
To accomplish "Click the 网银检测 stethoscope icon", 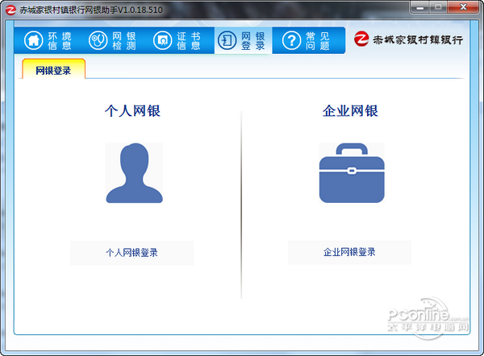I will [x=98, y=41].
